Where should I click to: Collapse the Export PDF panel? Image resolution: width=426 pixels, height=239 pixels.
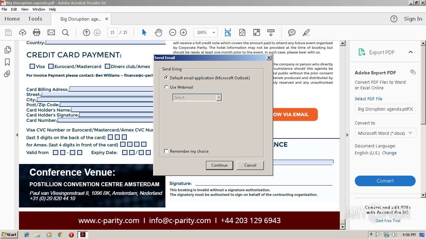point(411,52)
